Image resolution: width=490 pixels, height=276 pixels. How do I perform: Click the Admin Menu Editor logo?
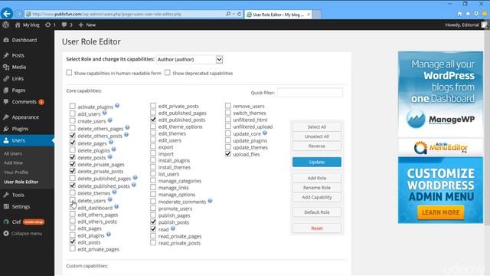coord(440,147)
